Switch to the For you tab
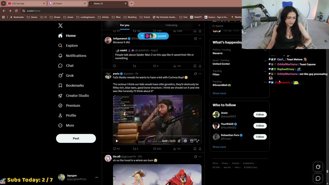329x185 pixels. [125, 25]
